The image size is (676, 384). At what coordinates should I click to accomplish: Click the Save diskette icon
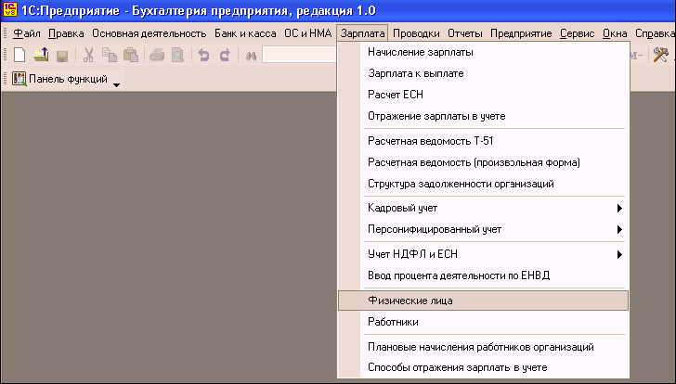(x=62, y=56)
